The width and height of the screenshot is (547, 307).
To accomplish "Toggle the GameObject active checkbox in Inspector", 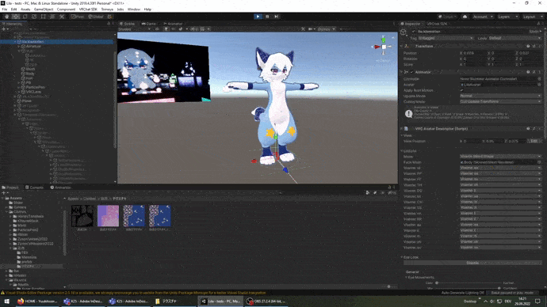I will click(414, 32).
